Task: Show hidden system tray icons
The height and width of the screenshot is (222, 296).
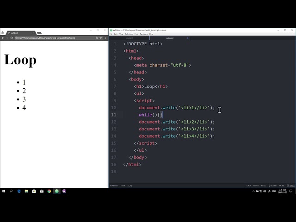Action: click(x=253, y=191)
